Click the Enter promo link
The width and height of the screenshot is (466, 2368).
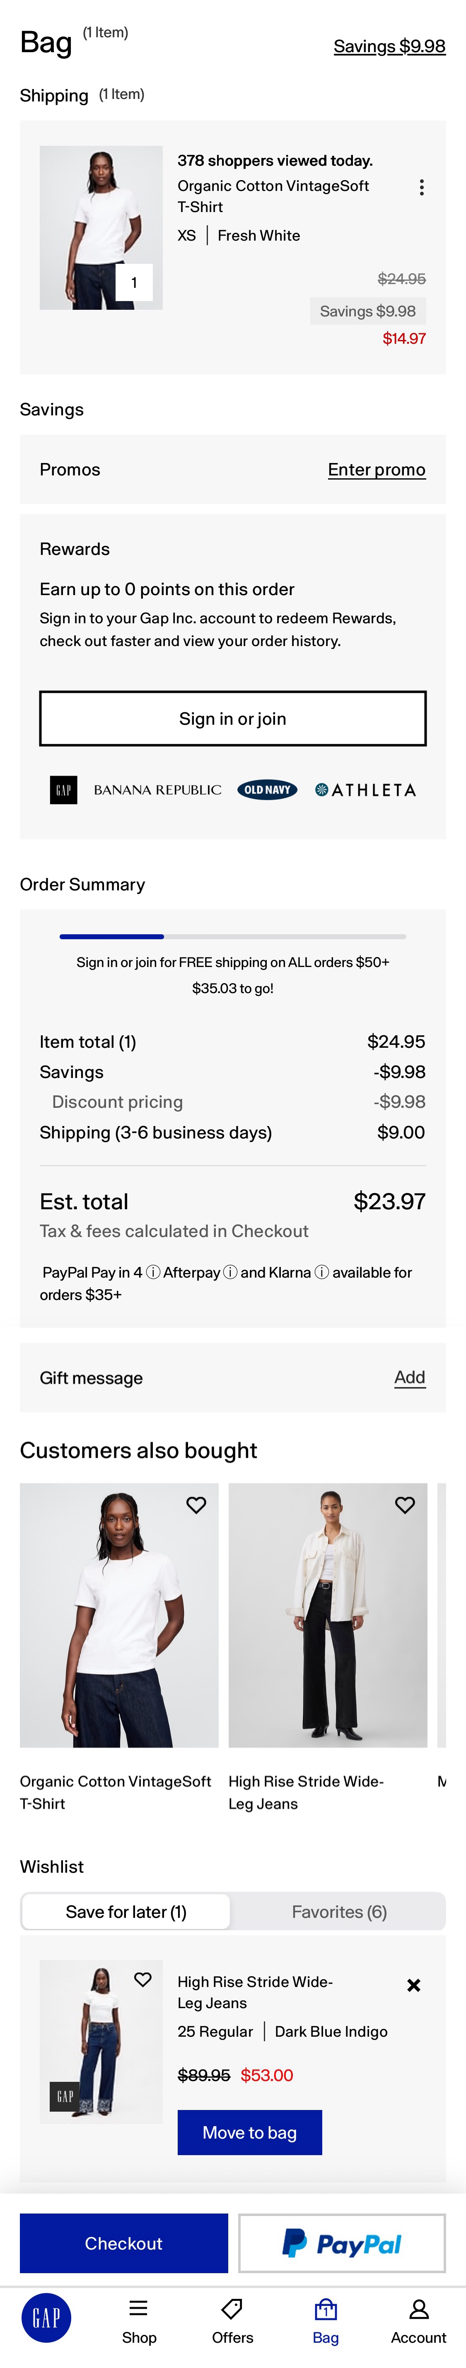pos(377,470)
